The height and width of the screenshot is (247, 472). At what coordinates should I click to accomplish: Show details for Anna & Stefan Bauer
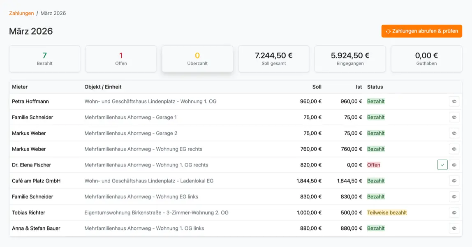454,229
